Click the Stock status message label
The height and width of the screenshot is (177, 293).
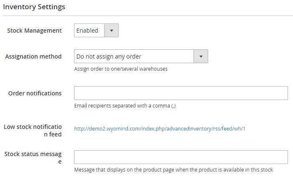pyautogui.click(x=33, y=157)
